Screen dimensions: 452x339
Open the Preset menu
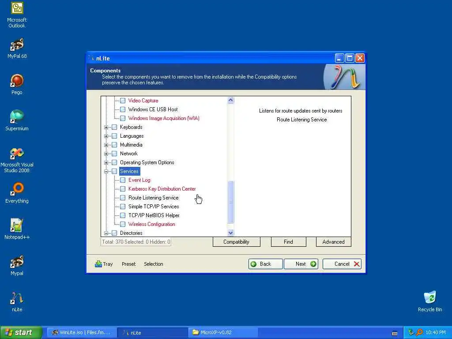pyautogui.click(x=128, y=264)
